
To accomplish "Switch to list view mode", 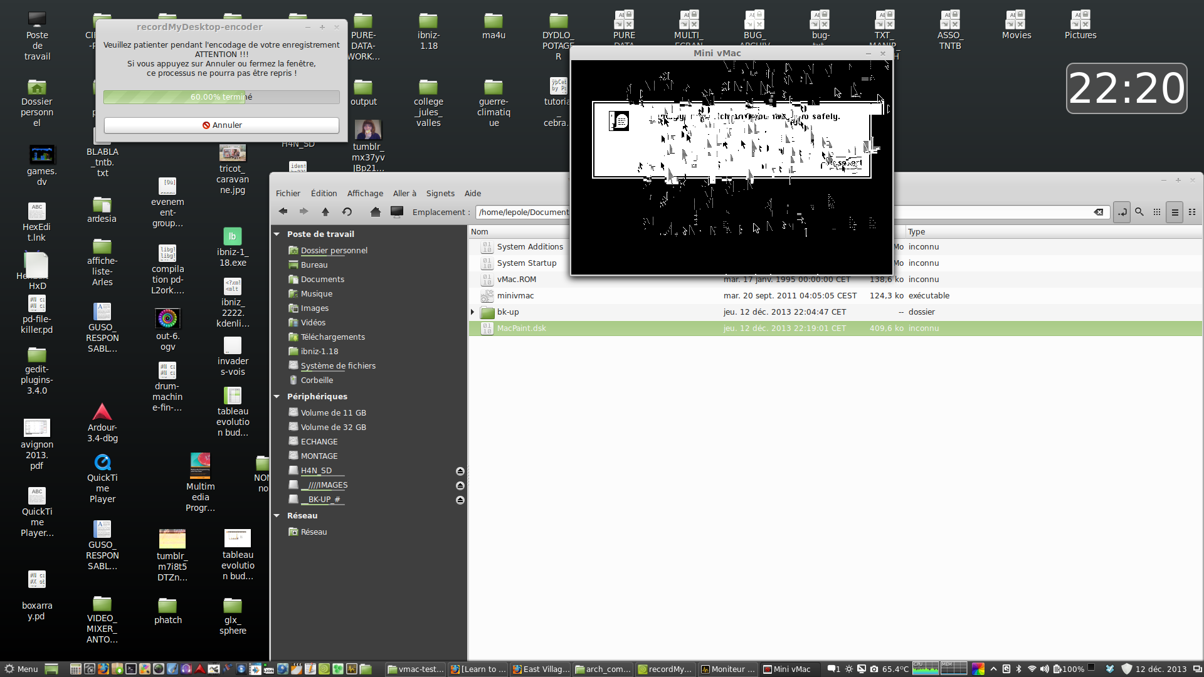I will click(x=1175, y=212).
